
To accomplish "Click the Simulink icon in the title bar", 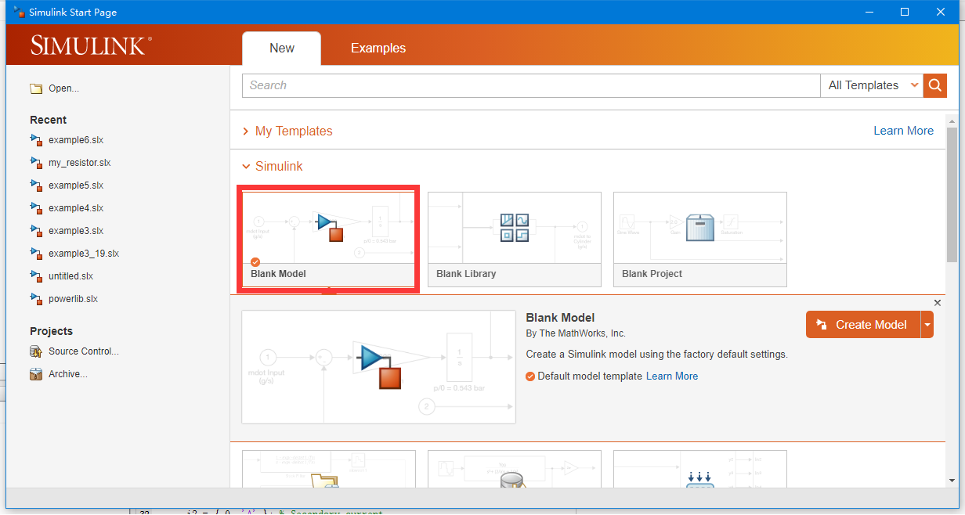I will tap(20, 12).
